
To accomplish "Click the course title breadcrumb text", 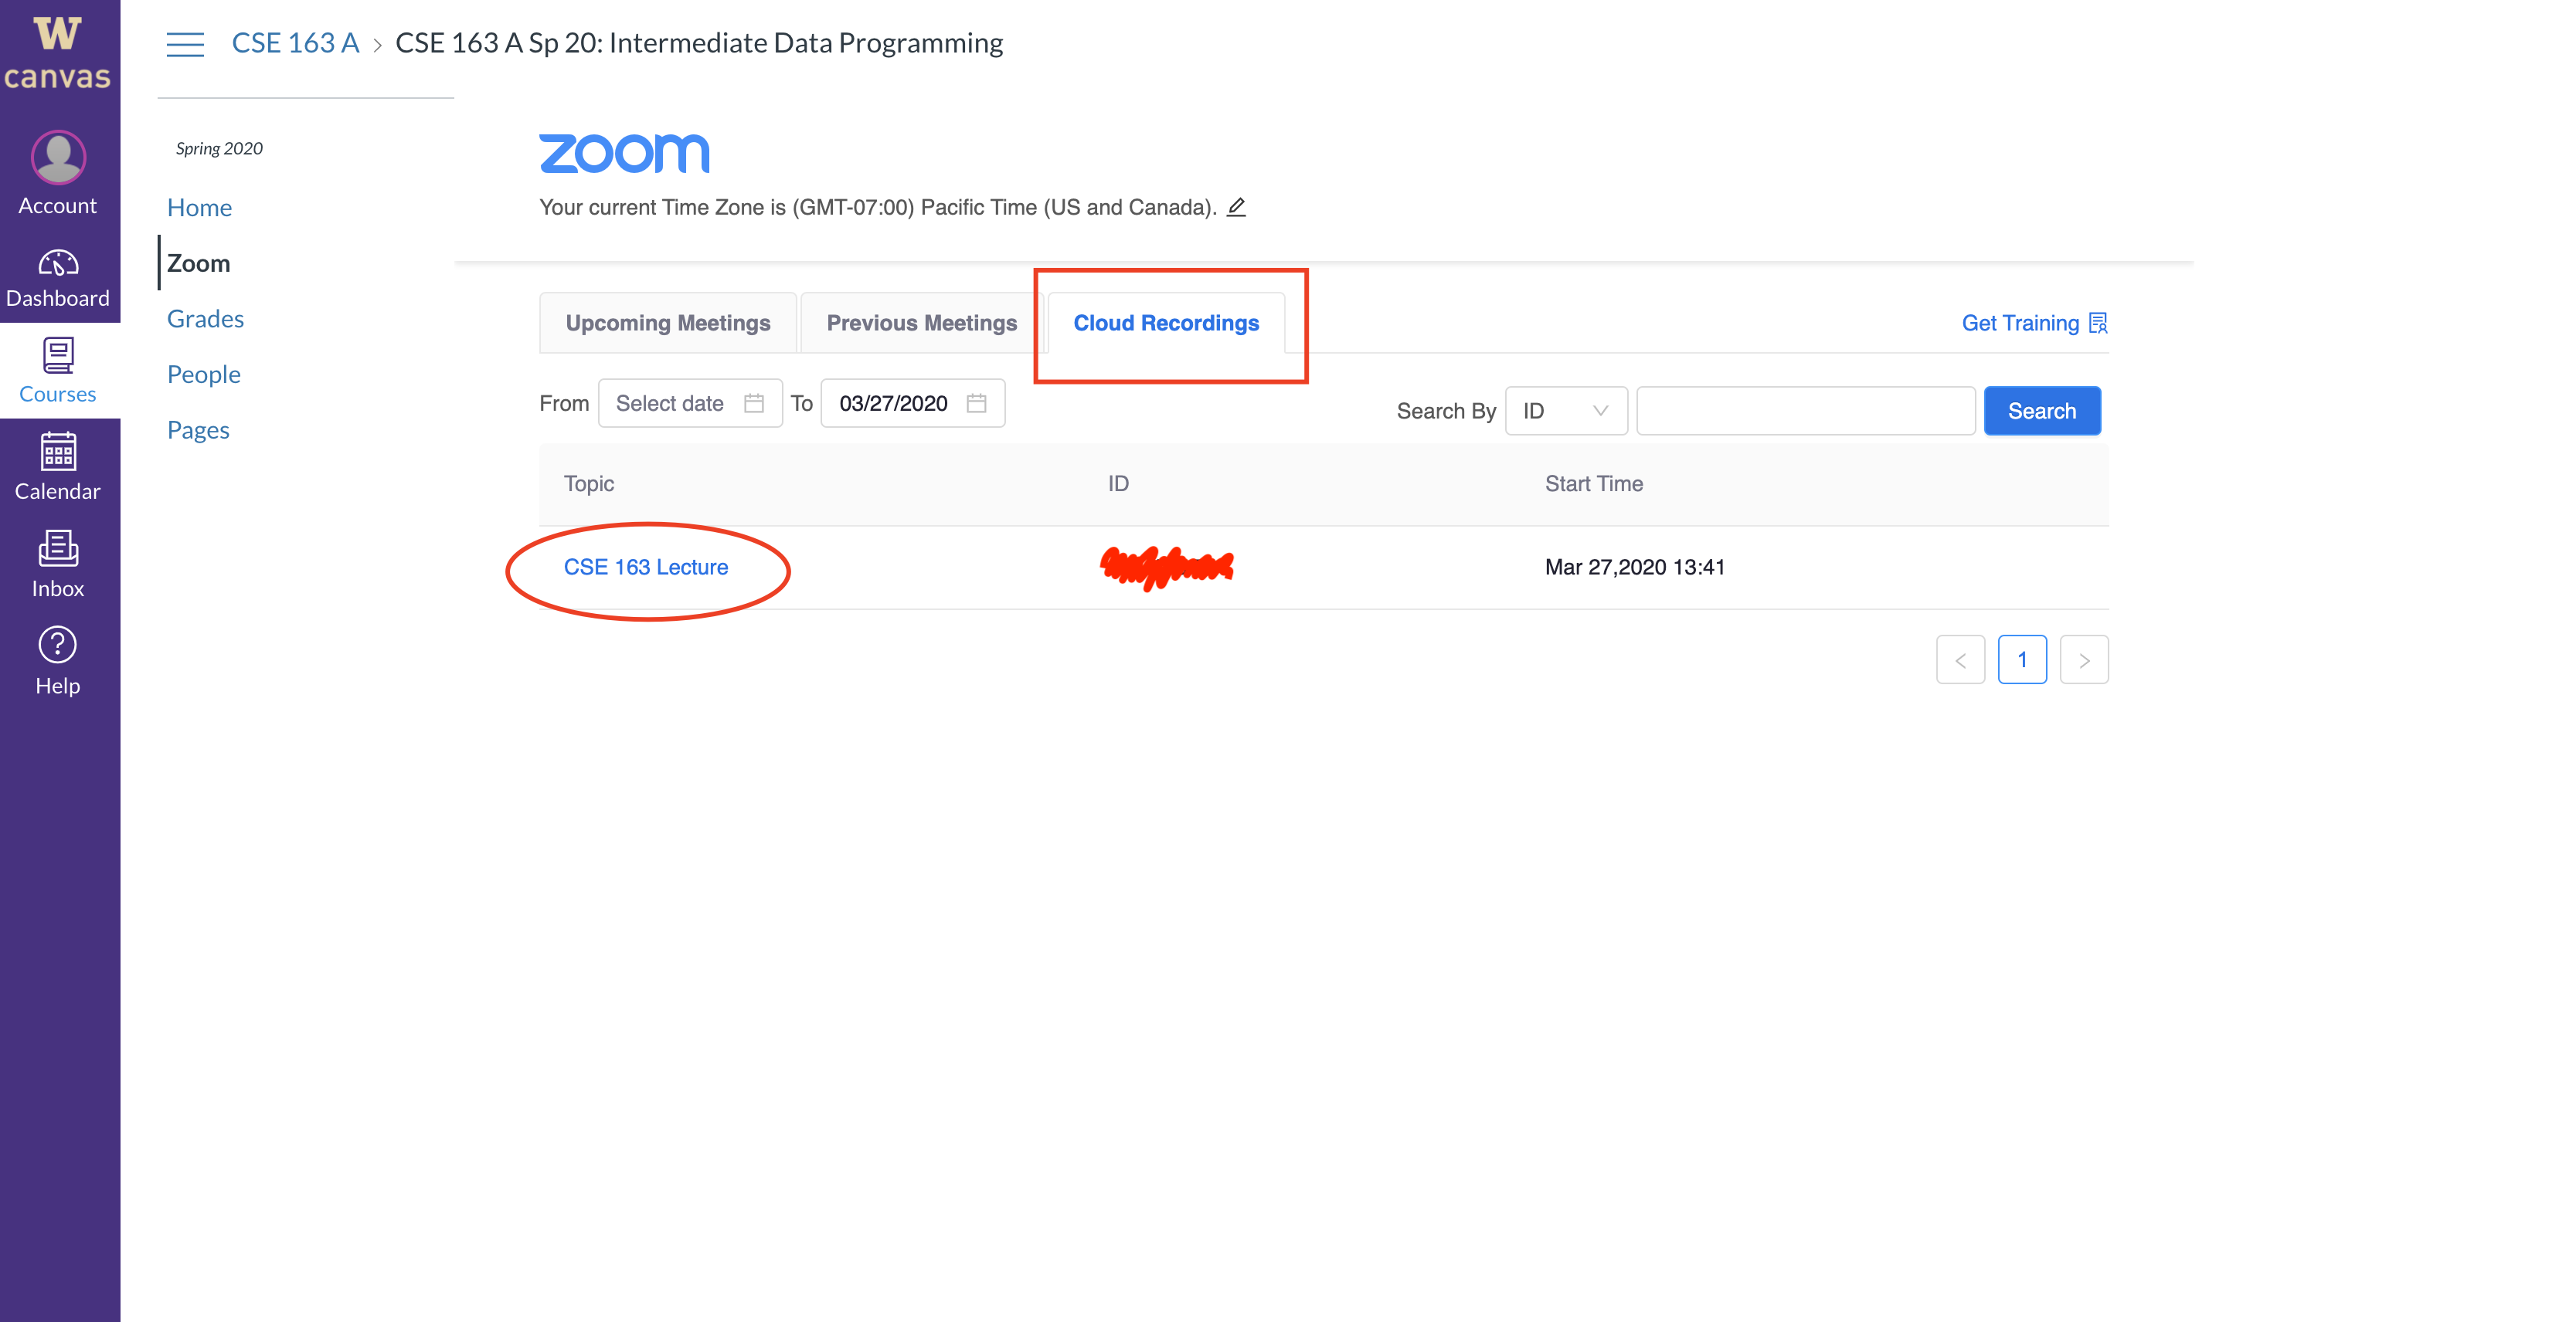I will tap(699, 43).
